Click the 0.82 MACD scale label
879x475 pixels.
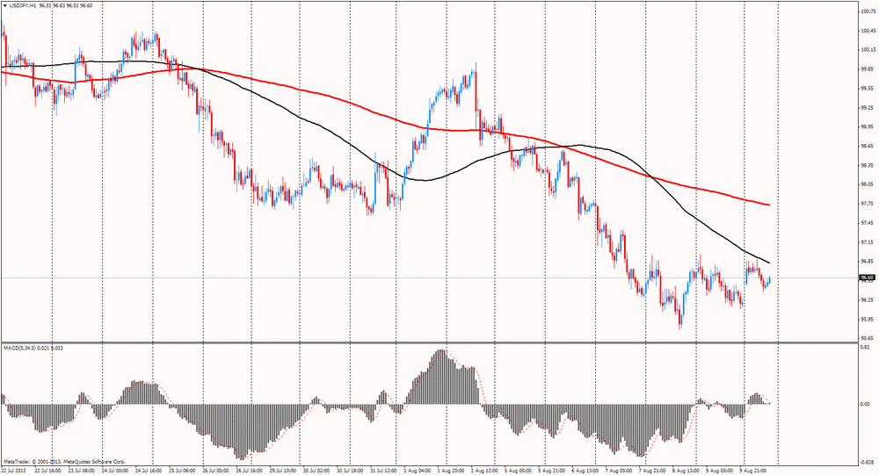[865, 347]
